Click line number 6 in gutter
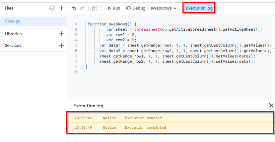The height and width of the screenshot is (142, 275). coord(76,51)
